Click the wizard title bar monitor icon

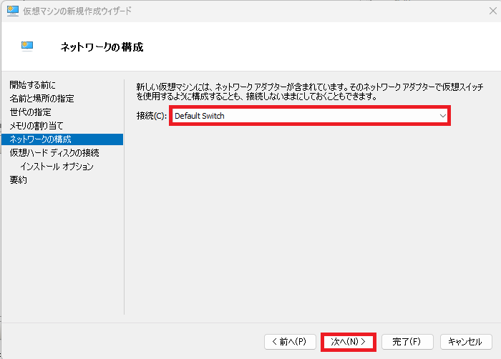(x=12, y=11)
